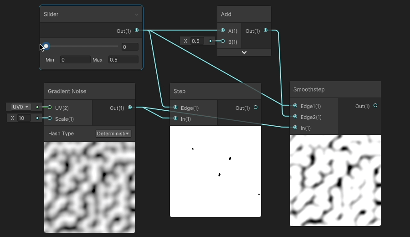Open the UV0 channel dropdown
The height and width of the screenshot is (237, 410).
21,107
